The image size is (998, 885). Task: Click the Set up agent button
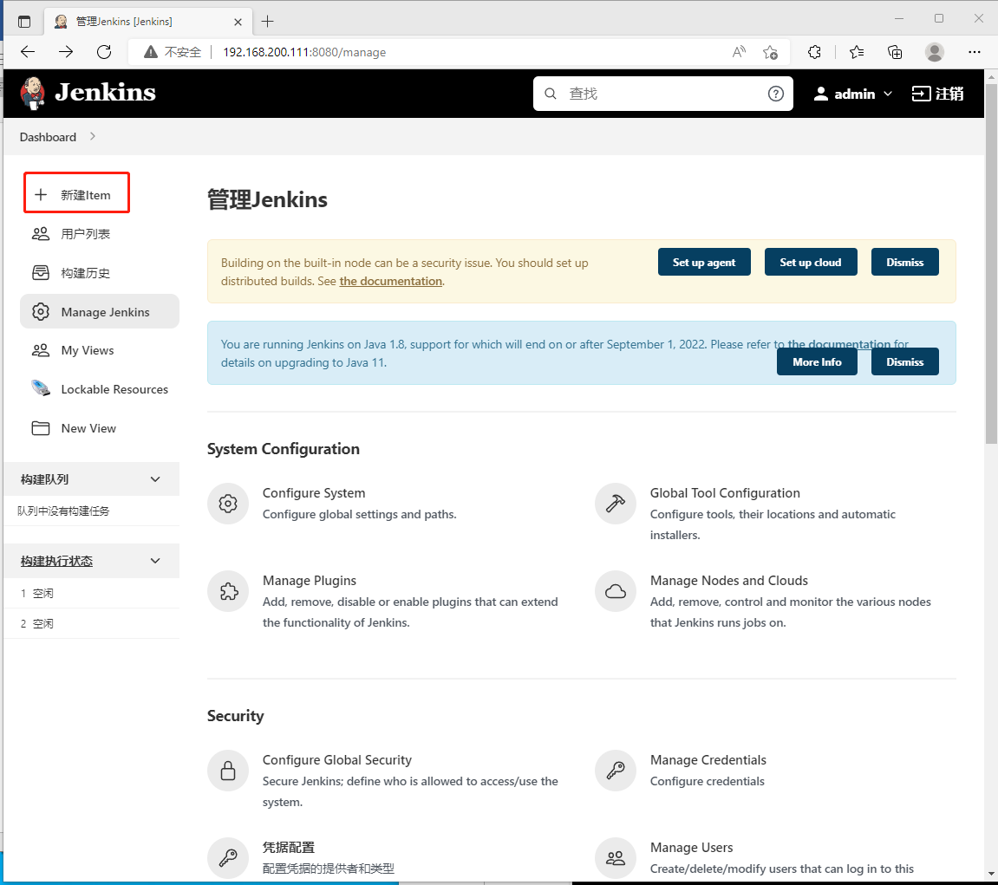point(704,262)
